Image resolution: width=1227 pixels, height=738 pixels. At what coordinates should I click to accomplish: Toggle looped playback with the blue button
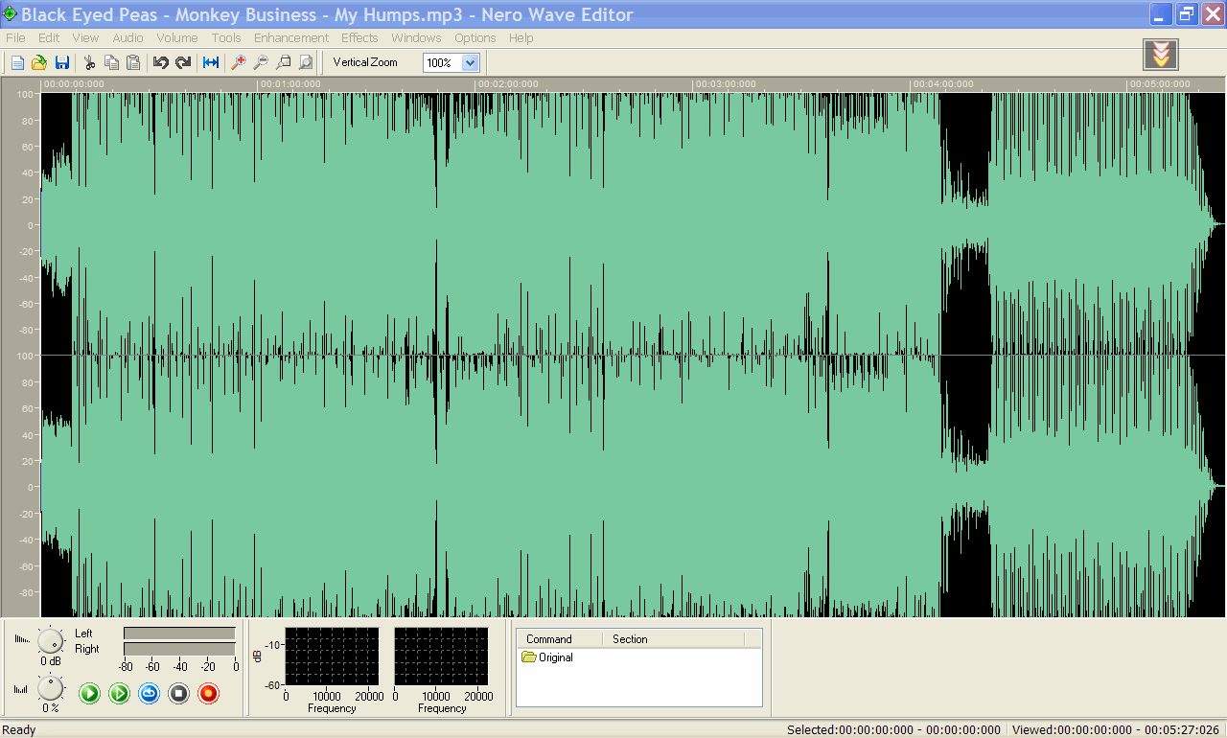[x=149, y=693]
